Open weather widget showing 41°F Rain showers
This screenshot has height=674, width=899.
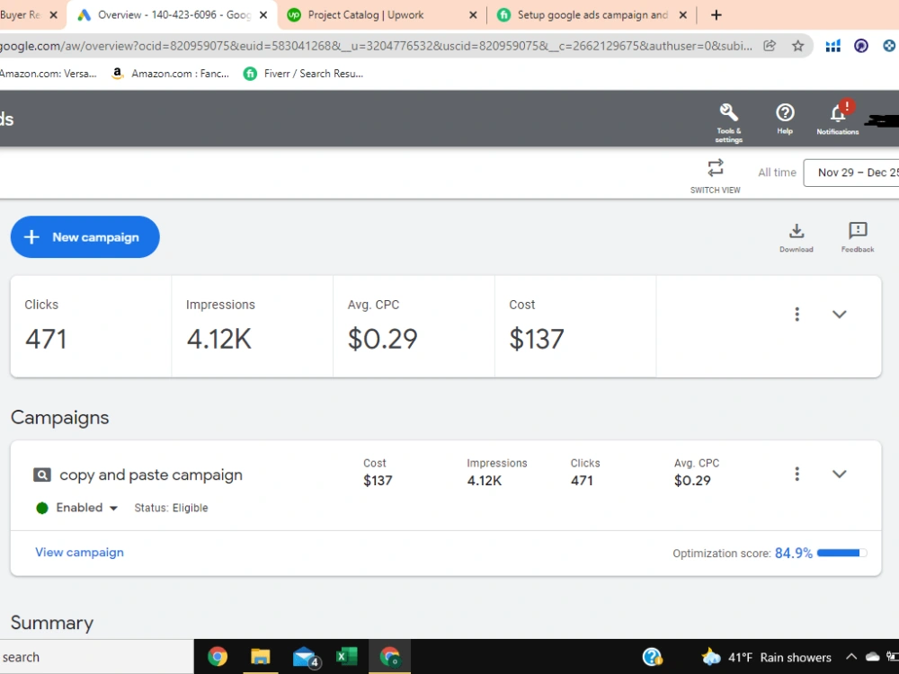coord(767,657)
